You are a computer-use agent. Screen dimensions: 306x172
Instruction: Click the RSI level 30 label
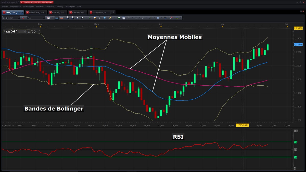pyautogui.click(x=296, y=157)
